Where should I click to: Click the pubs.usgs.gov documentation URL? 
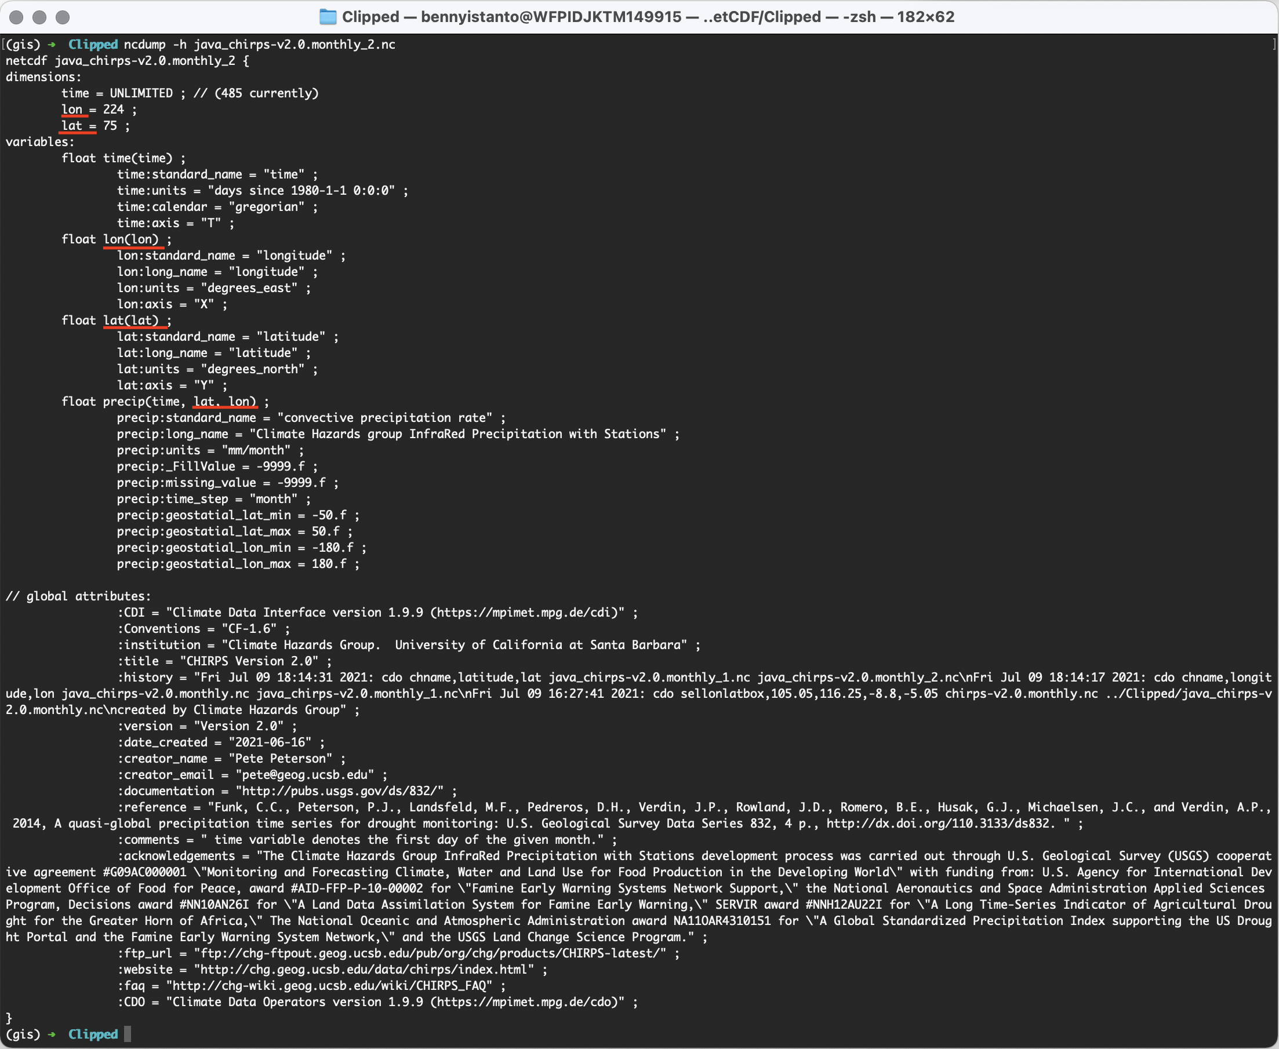click(339, 791)
